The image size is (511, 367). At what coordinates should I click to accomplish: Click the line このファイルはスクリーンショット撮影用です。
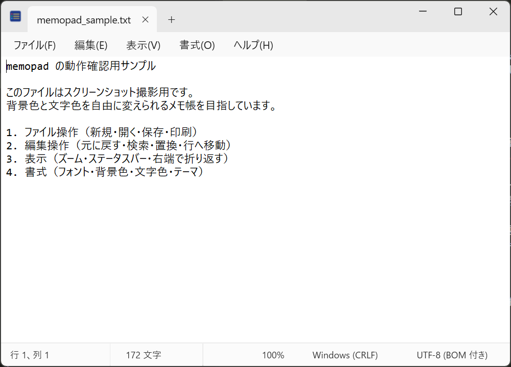(101, 92)
